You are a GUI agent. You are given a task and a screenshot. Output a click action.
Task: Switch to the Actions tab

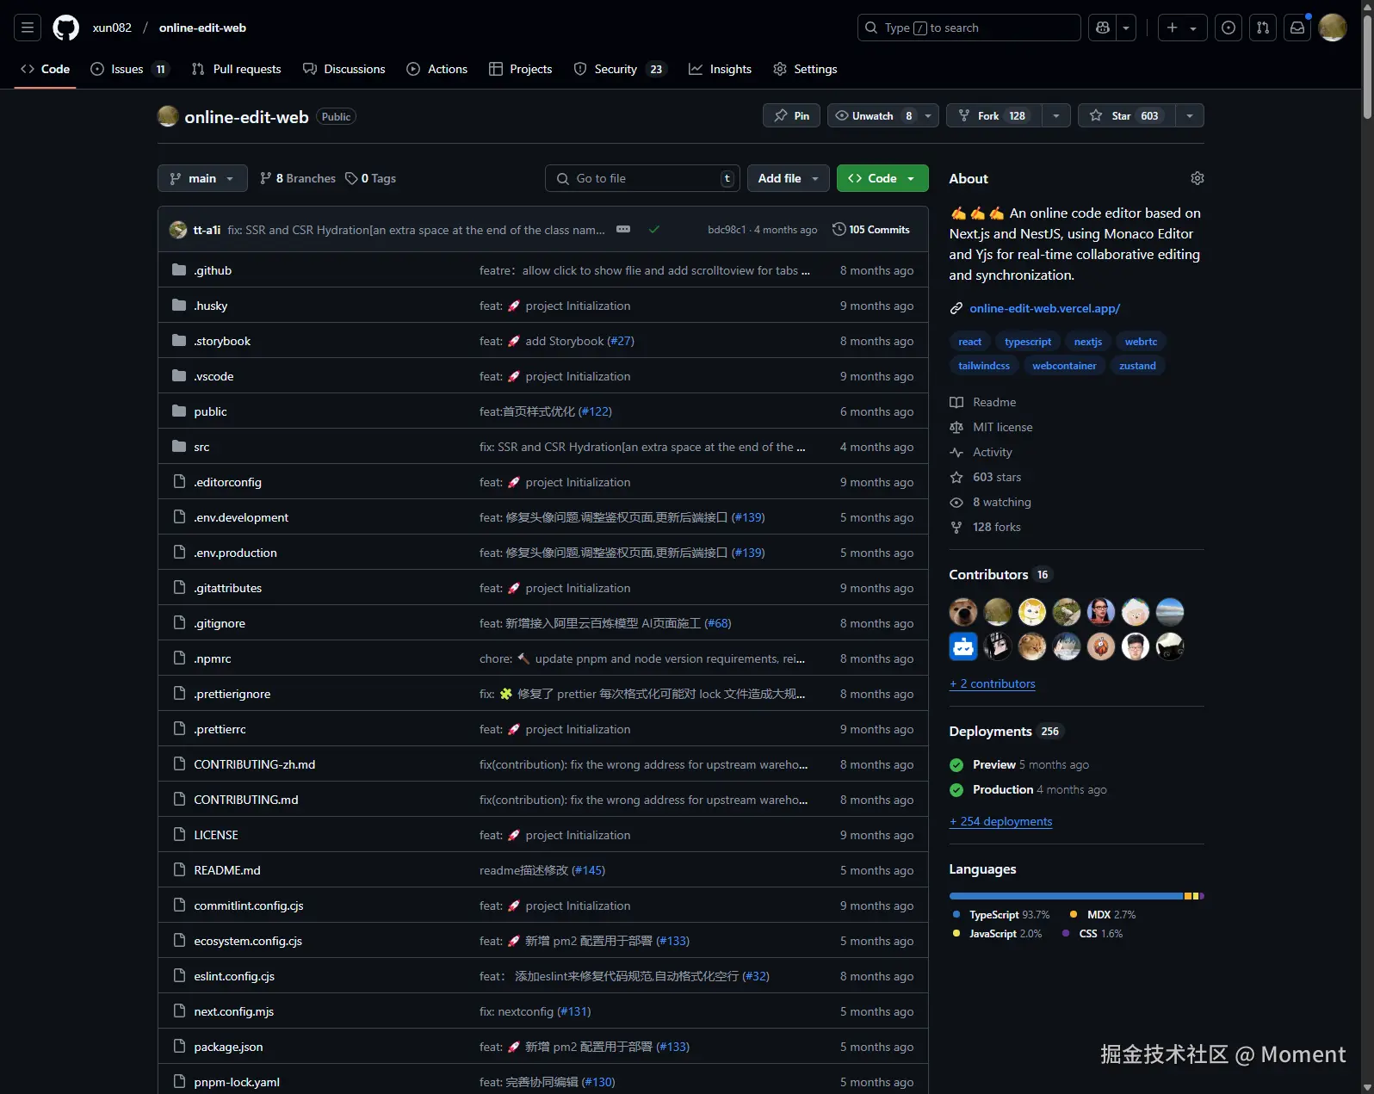[x=437, y=69]
